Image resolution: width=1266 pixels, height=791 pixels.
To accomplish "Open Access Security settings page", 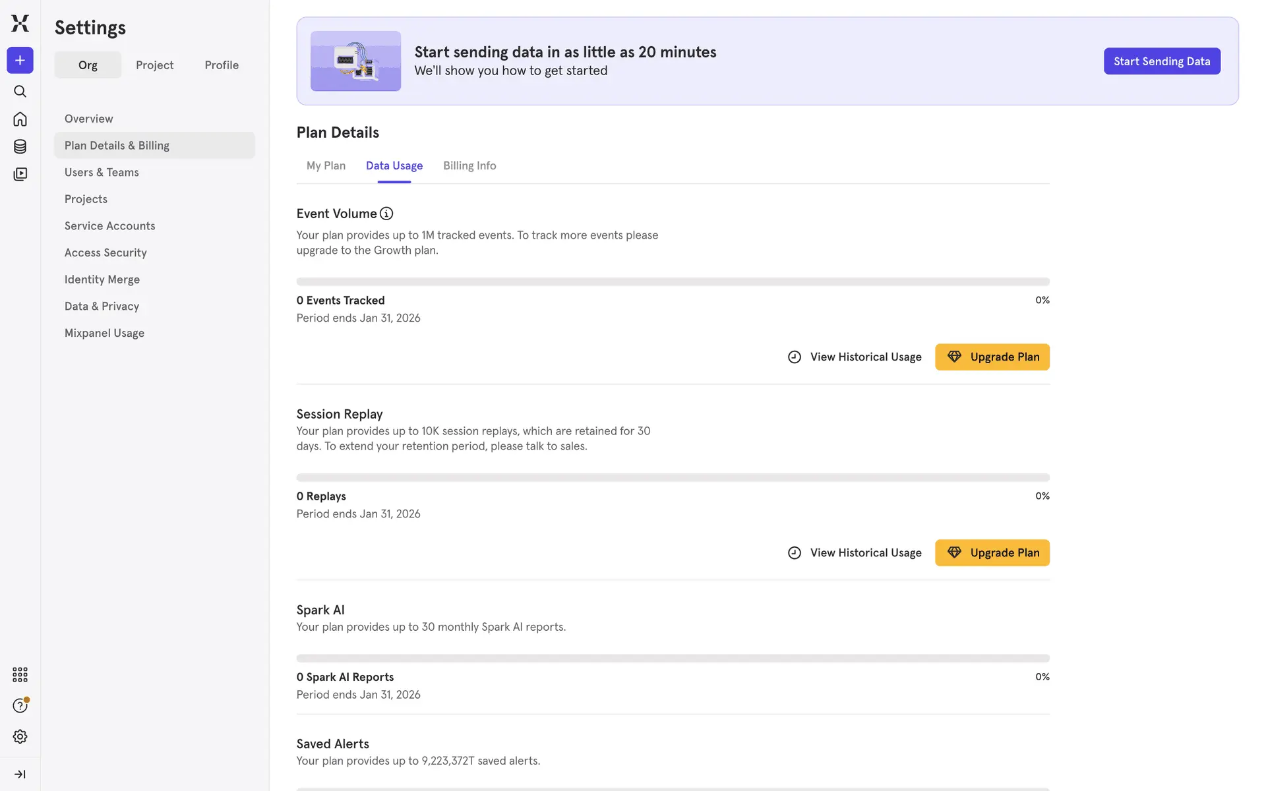I will [105, 252].
